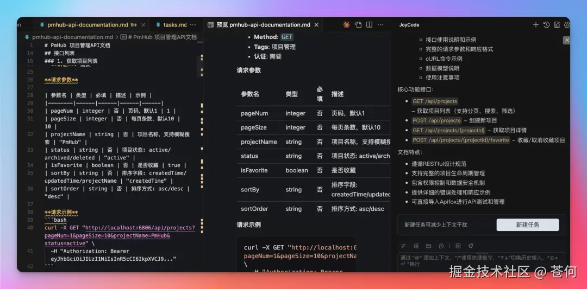Click the breadcrumb symbol icon before # PmHub heading
This screenshot has height=289, width=587.
(x=123, y=37)
